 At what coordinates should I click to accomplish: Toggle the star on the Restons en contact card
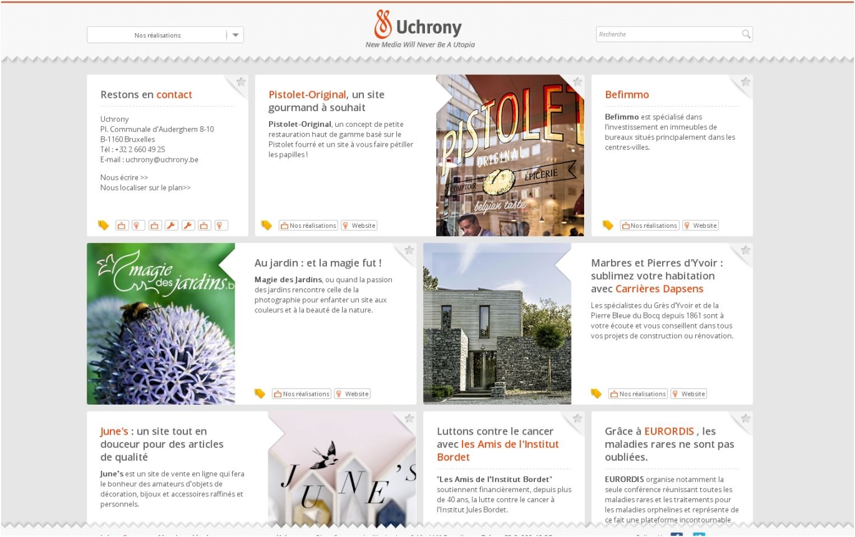pos(242,82)
